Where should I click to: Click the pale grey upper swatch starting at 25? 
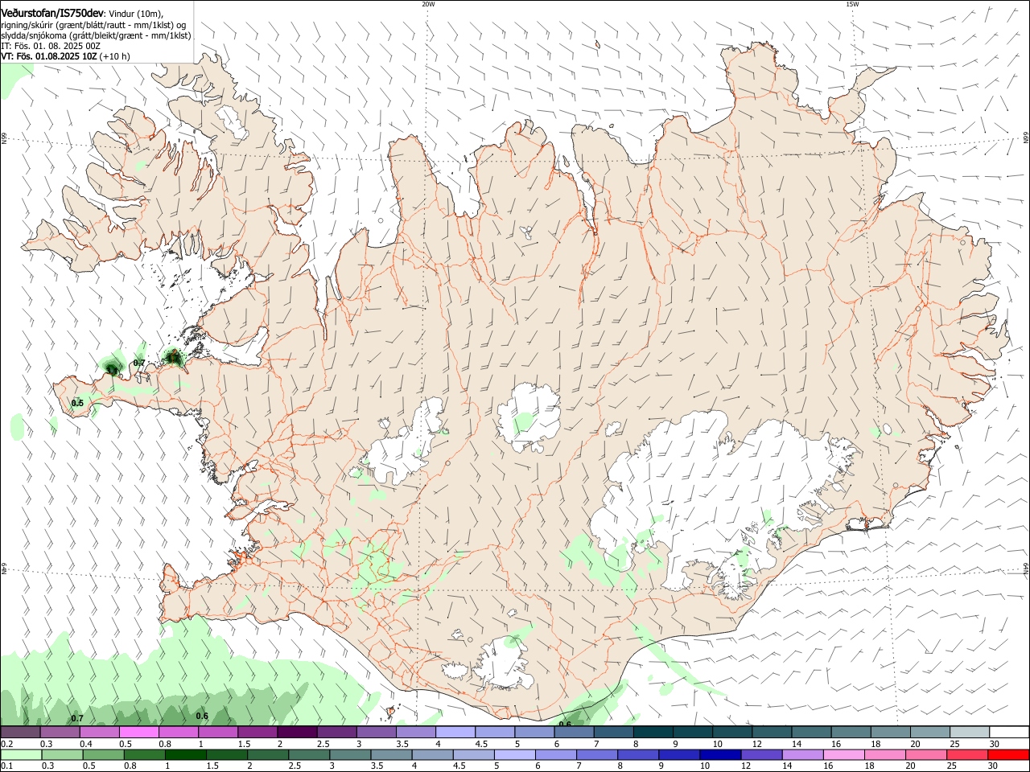tap(970, 733)
